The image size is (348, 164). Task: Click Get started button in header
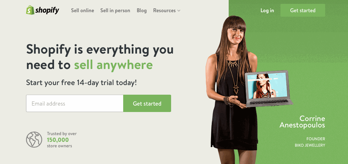303,10
